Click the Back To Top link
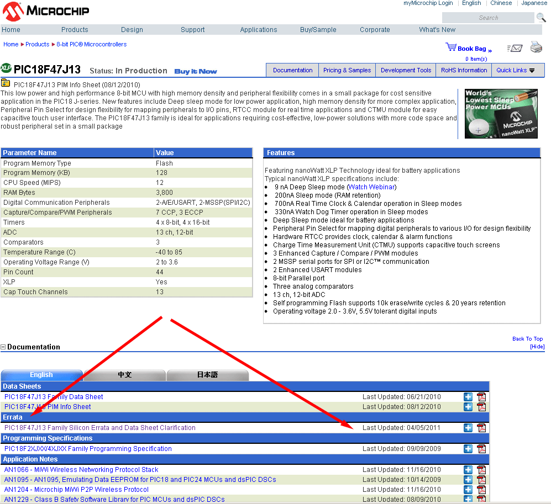 pyautogui.click(x=527, y=339)
